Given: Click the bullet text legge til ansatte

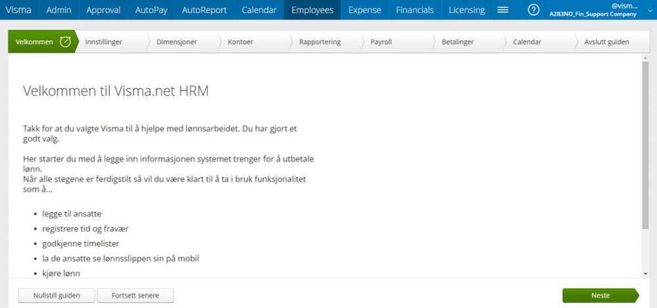Looking at the screenshot, I should (72, 214).
